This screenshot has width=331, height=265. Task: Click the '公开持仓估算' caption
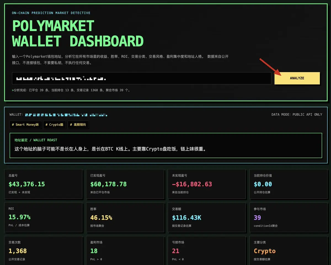pyautogui.click(x=262, y=192)
